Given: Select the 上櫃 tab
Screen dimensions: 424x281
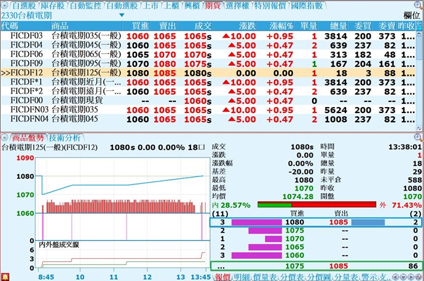Looking at the screenshot, I should pyautogui.click(x=171, y=6).
